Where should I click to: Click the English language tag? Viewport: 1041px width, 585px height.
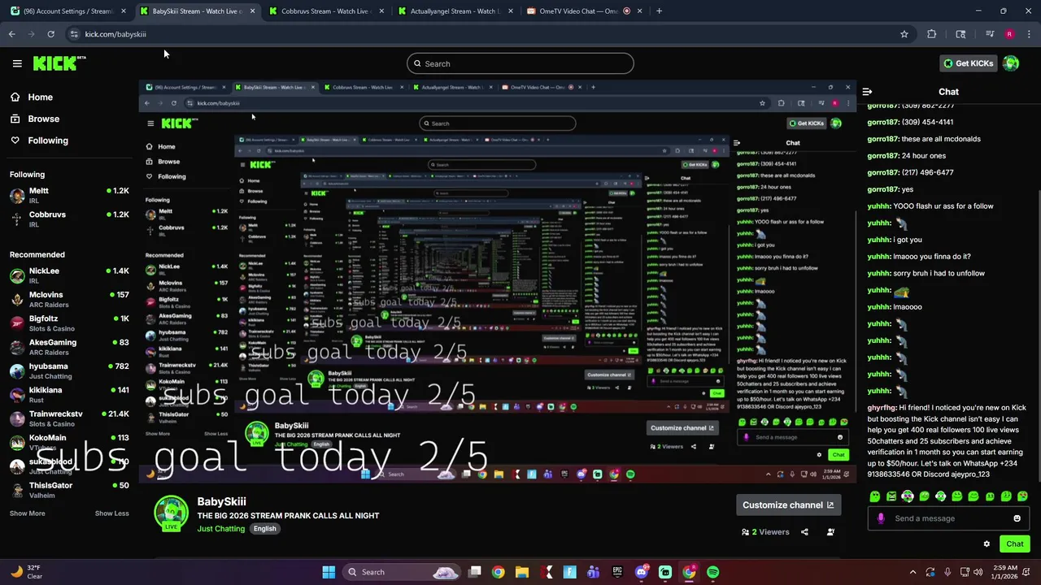point(264,529)
